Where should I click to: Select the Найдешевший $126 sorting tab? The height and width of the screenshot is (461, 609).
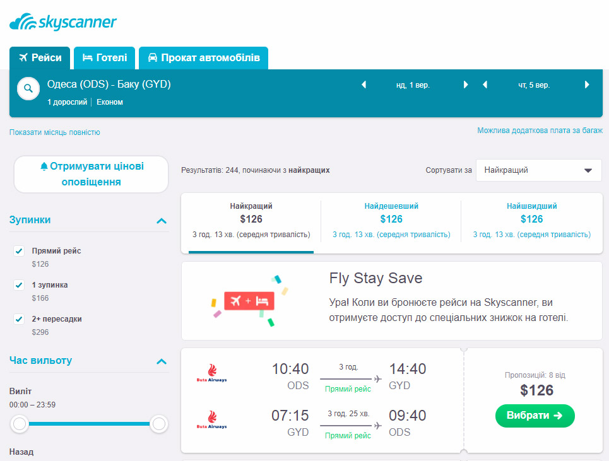(391, 223)
